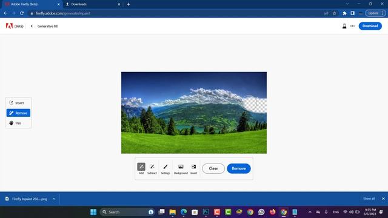The width and height of the screenshot is (388, 218).
Task: Click the share page icon in address bar
Action: tap(326, 13)
